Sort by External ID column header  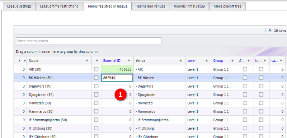pyautogui.click(x=112, y=61)
